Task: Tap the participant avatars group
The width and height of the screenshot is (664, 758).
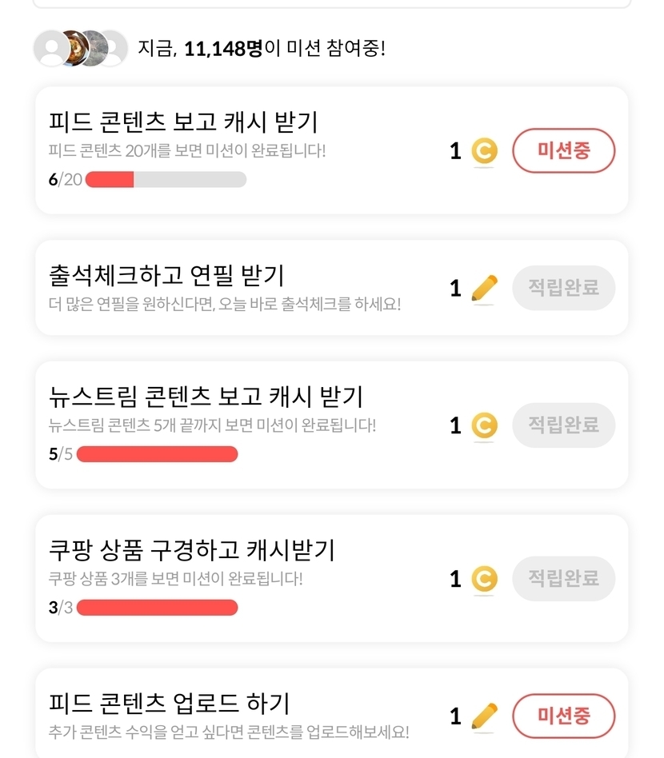Action: click(x=80, y=49)
